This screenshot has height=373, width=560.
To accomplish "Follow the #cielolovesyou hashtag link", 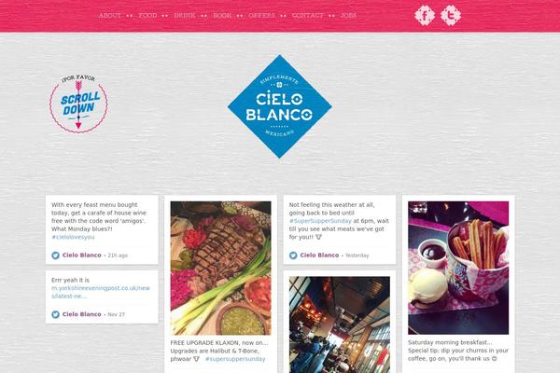I will tap(73, 237).
